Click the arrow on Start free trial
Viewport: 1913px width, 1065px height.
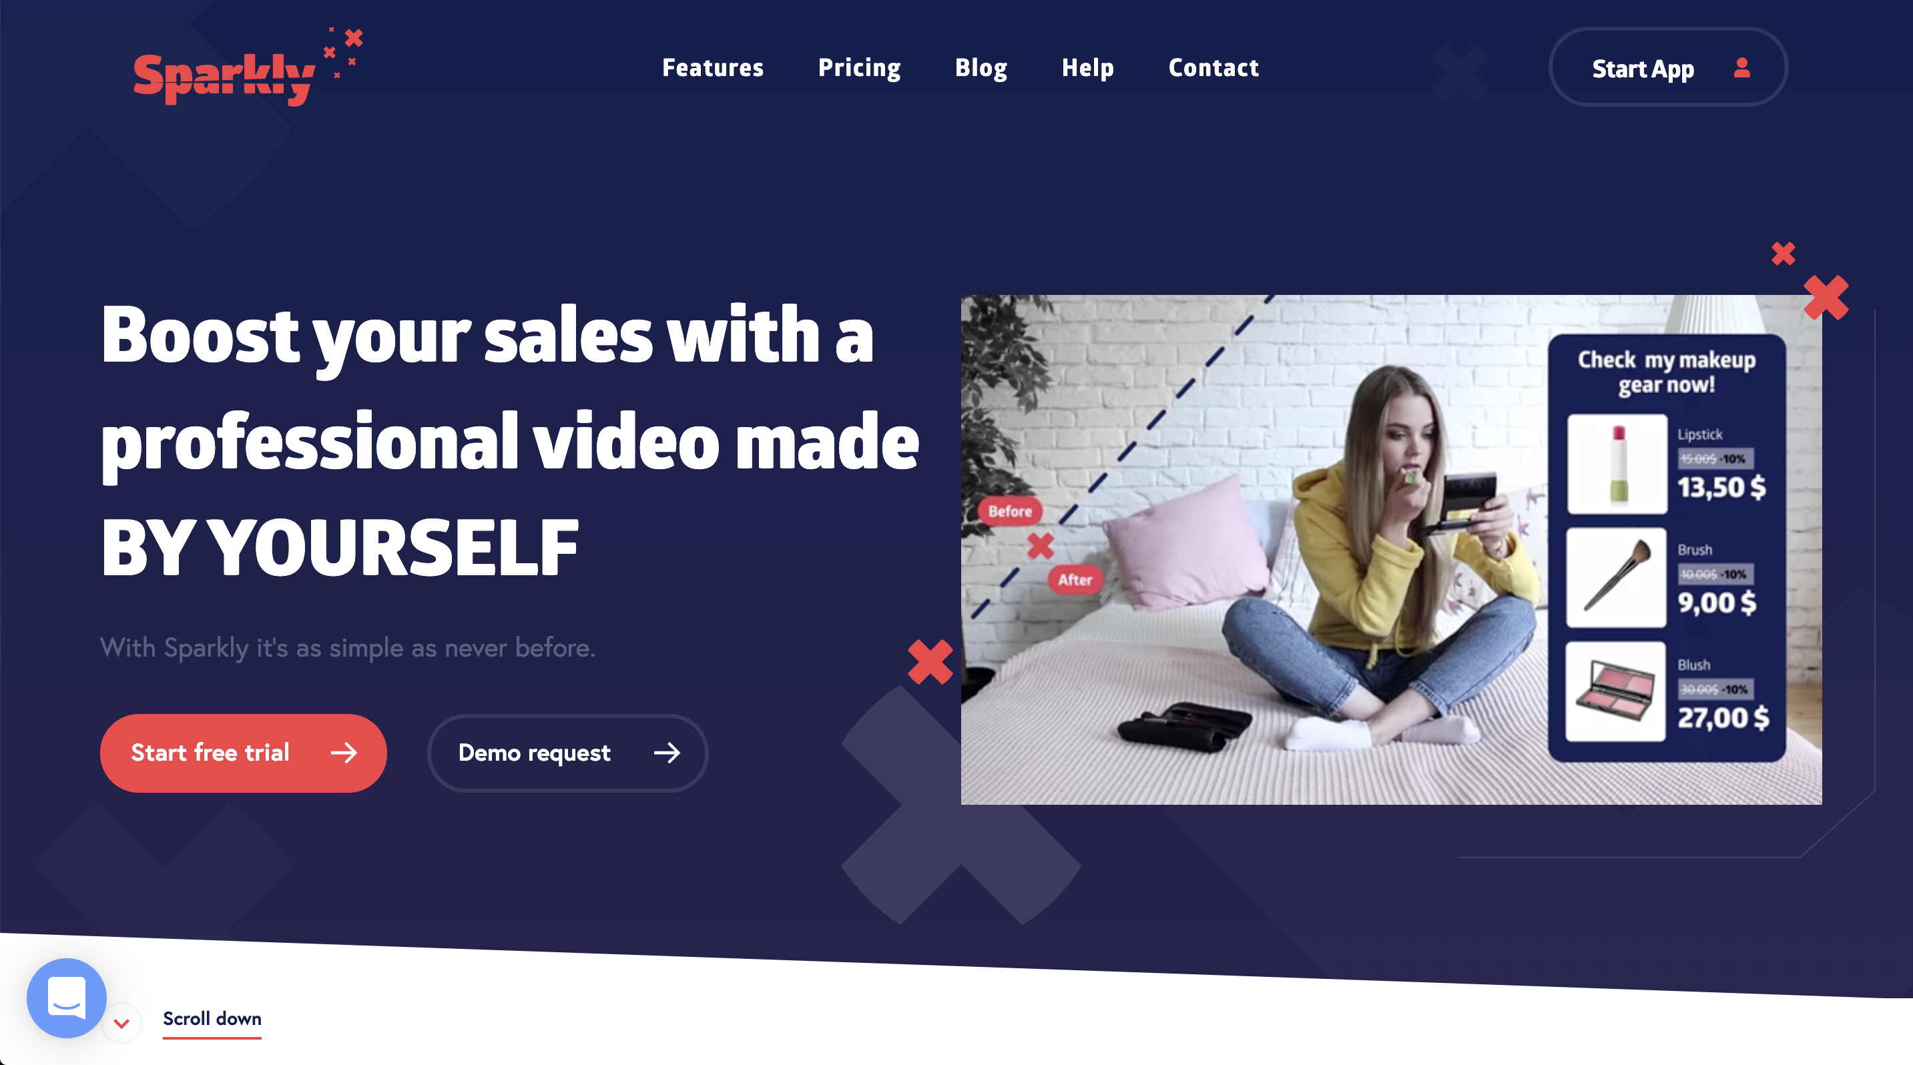(344, 753)
